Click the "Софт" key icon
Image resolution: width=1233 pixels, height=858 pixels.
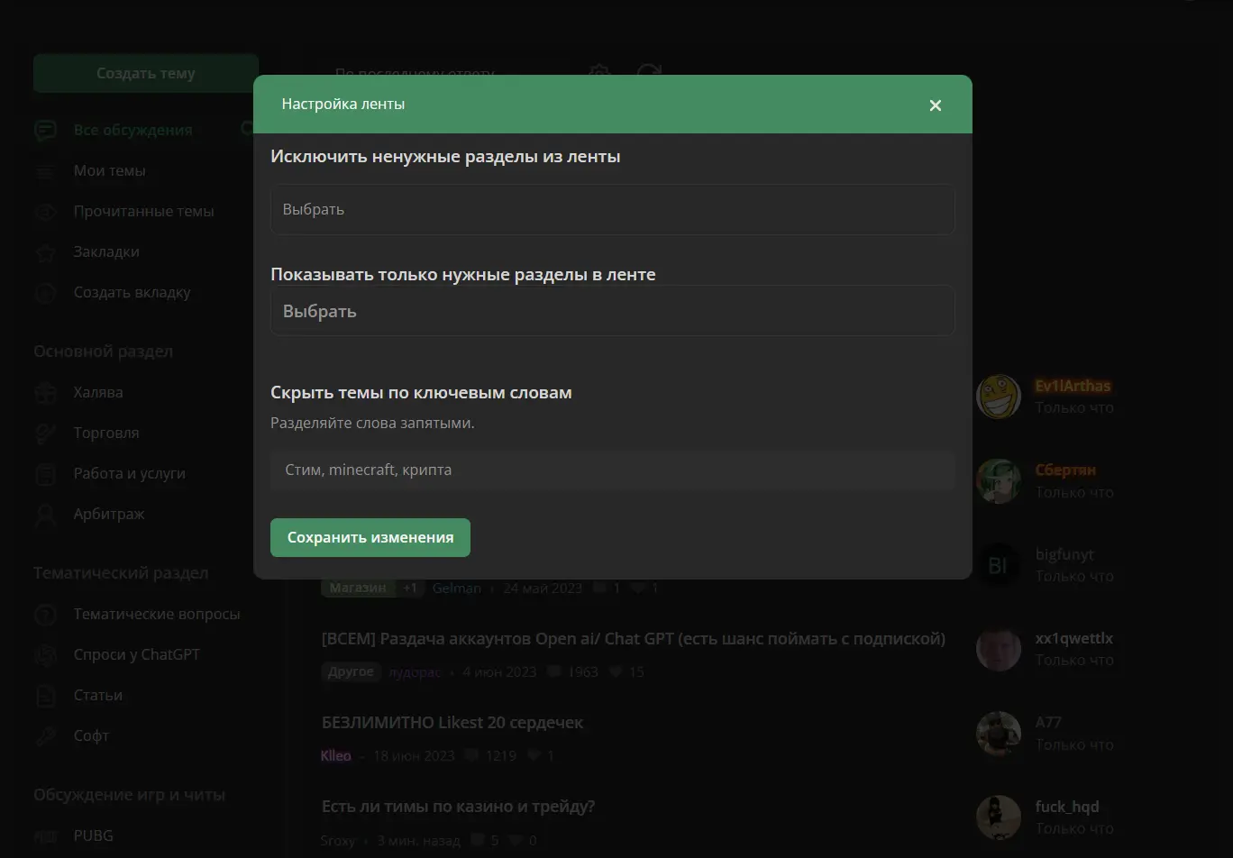point(46,736)
